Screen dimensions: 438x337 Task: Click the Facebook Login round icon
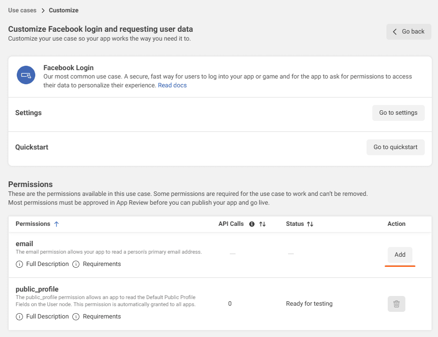[26, 75]
